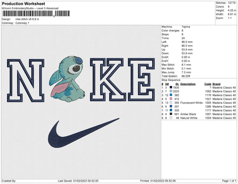The image size is (238, 184).
Task: Click the Min Stitch value 0.1 mm
Action: 186,69
